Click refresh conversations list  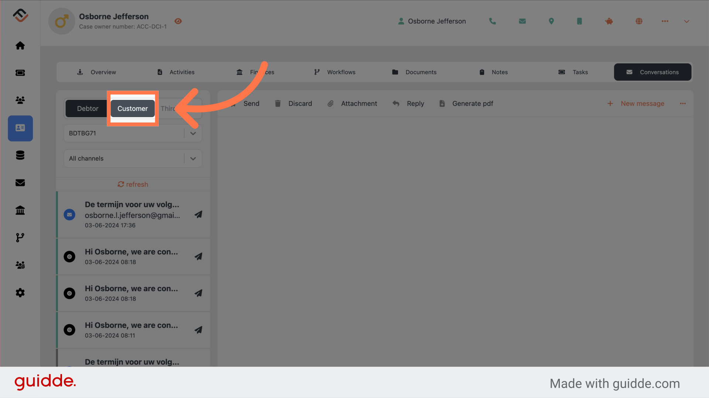coord(133,184)
